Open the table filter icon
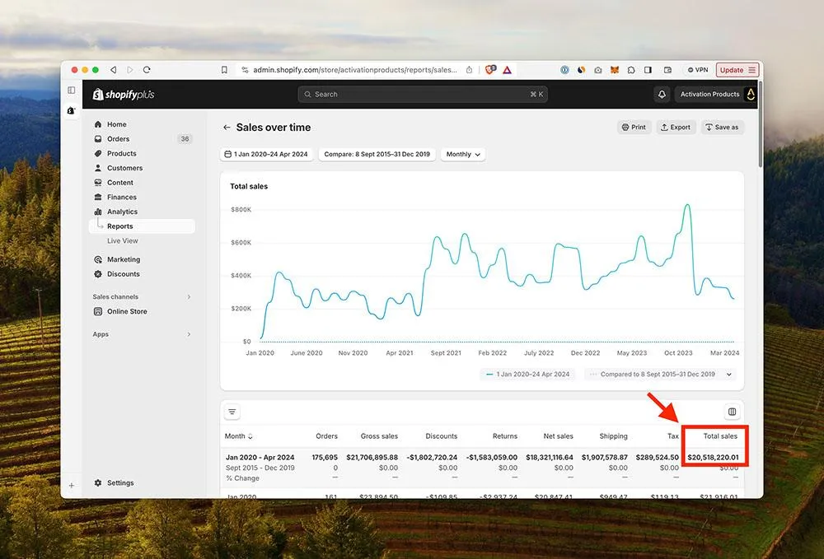Image resolution: width=824 pixels, height=559 pixels. click(232, 412)
